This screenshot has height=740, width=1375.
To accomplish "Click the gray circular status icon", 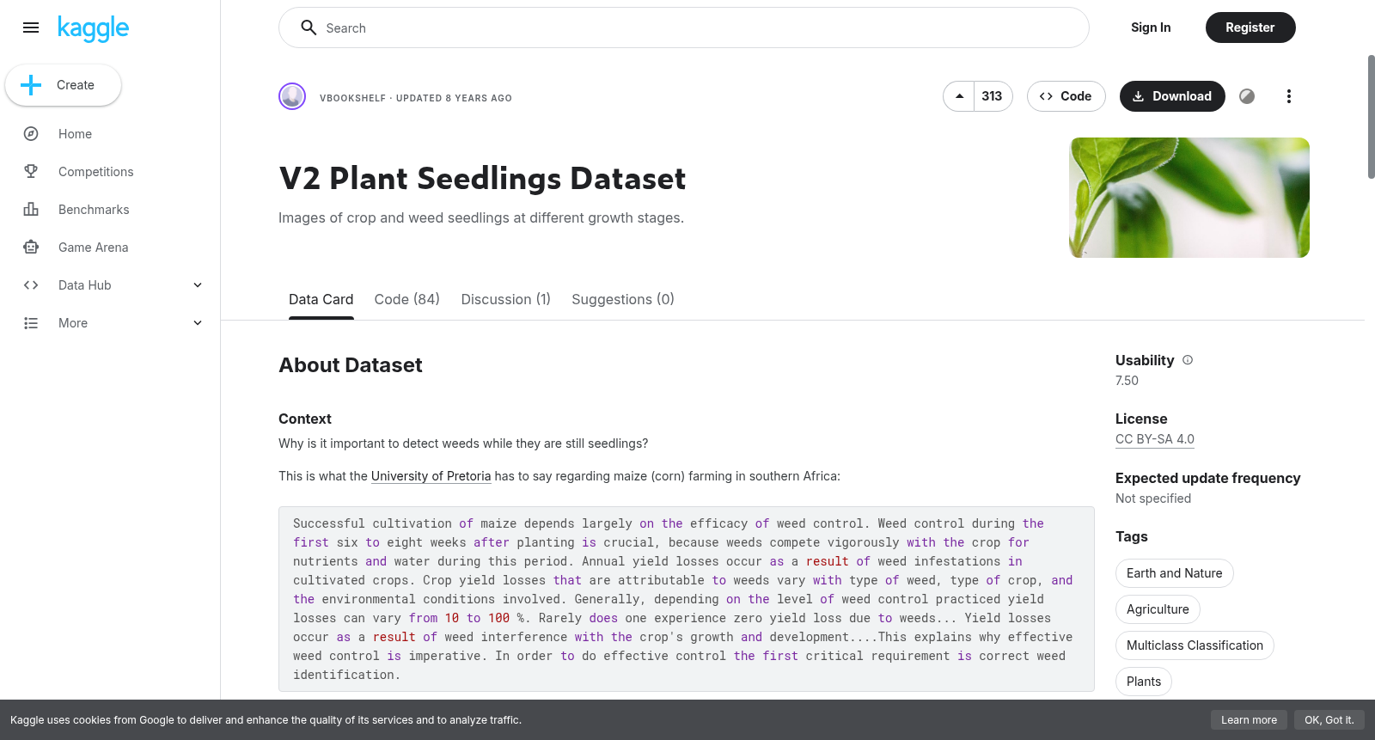I will 1247,96.
